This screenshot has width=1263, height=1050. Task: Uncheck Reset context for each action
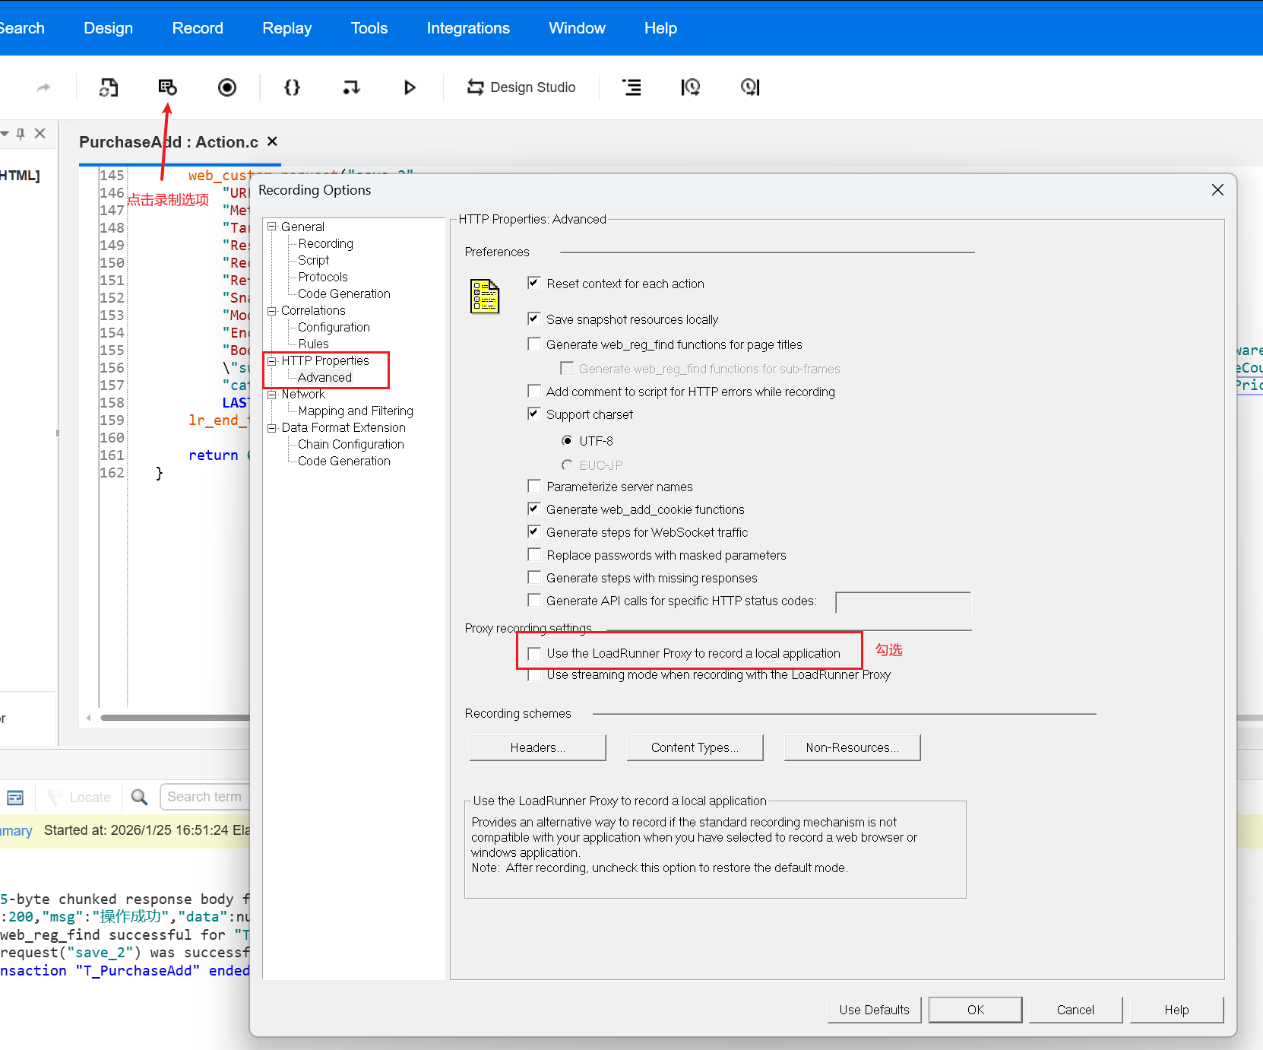coord(534,283)
